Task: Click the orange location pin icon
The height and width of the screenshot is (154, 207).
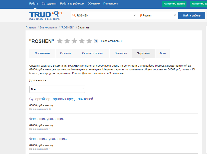Action: (x=141, y=15)
